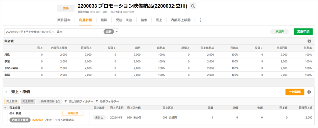Collapse the 売上・原価 section triangle
Screen dimensions: 318x128
coord(6,92)
